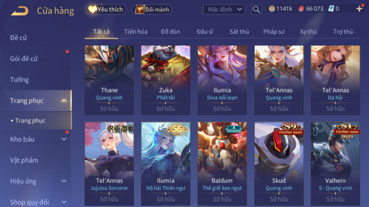Open the Mặc định sort dropdown
This screenshot has height=207, width=369.
224,10
